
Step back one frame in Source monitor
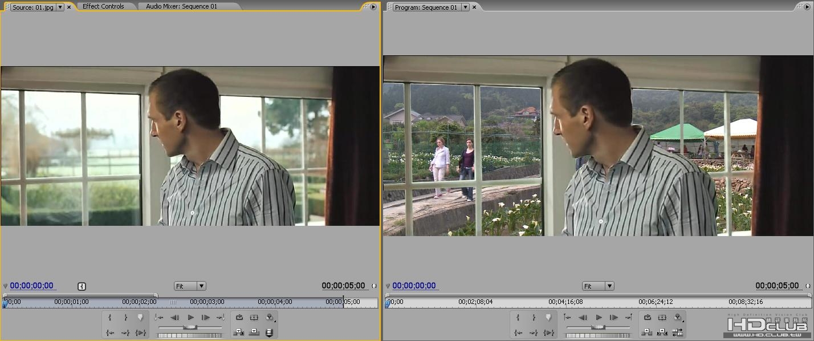click(x=175, y=318)
